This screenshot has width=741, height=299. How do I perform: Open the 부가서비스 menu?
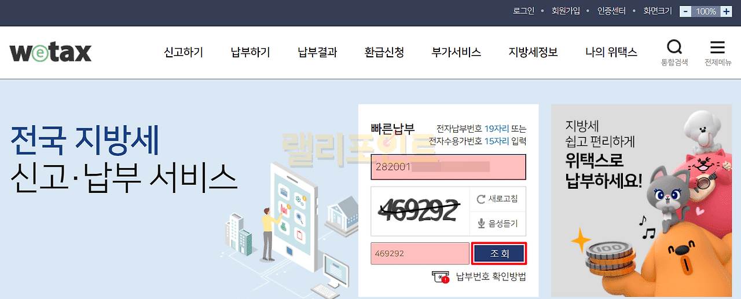click(456, 52)
